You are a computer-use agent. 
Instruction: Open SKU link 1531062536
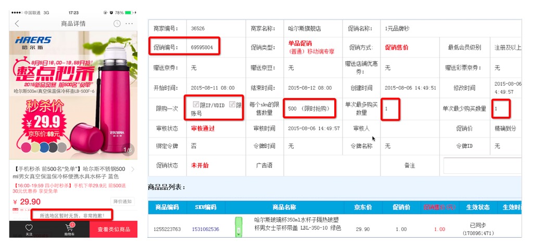tap(205, 229)
